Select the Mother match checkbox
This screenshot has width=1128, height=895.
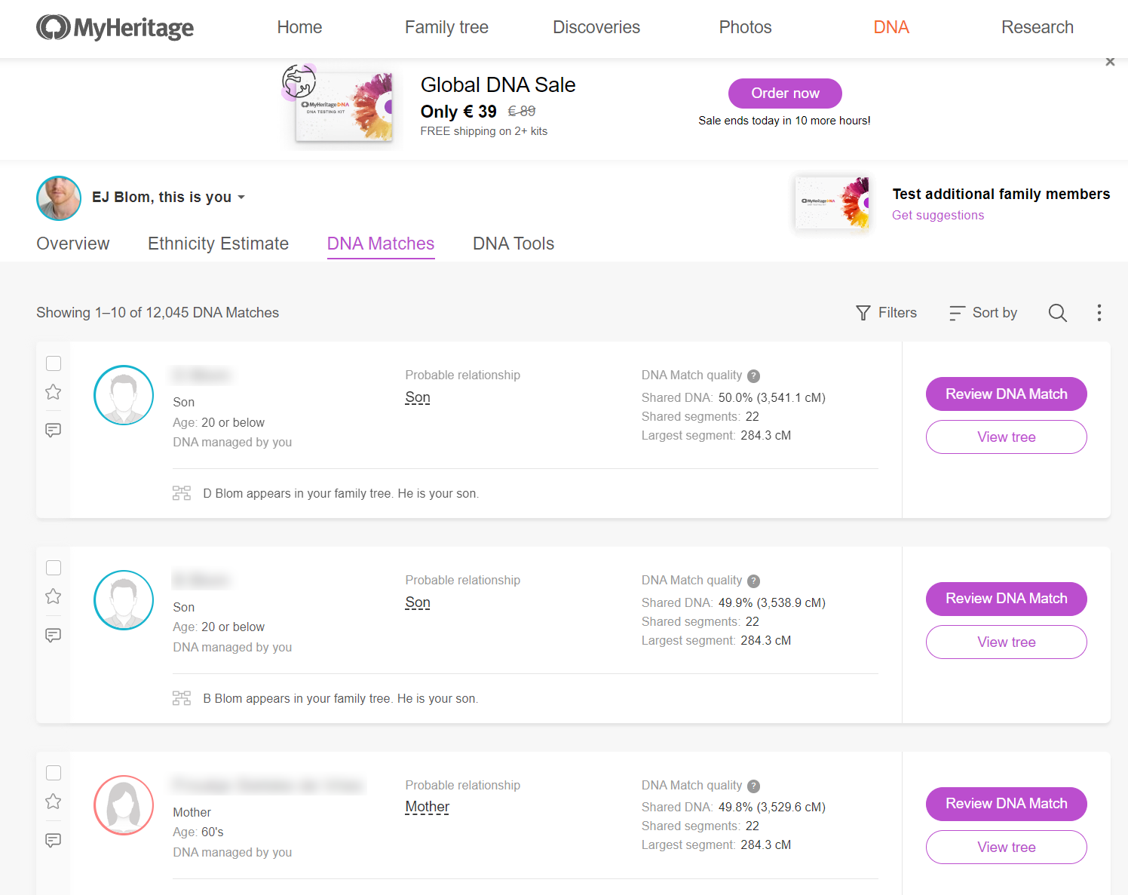click(x=54, y=773)
